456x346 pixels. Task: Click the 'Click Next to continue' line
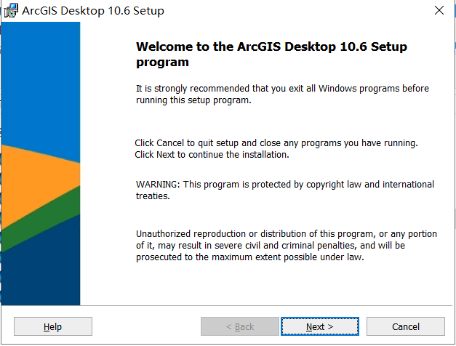[x=212, y=155]
